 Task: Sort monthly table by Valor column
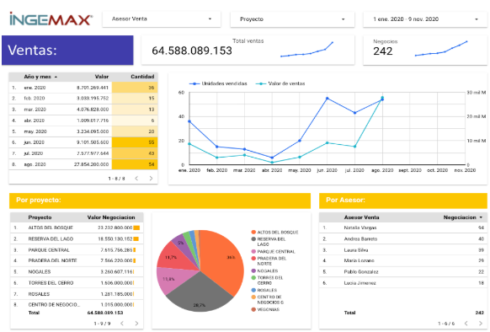pyautogui.click(x=102, y=77)
